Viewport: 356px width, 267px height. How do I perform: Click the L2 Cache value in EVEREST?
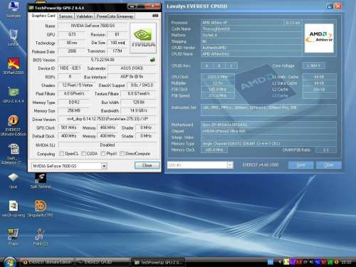coord(319,90)
